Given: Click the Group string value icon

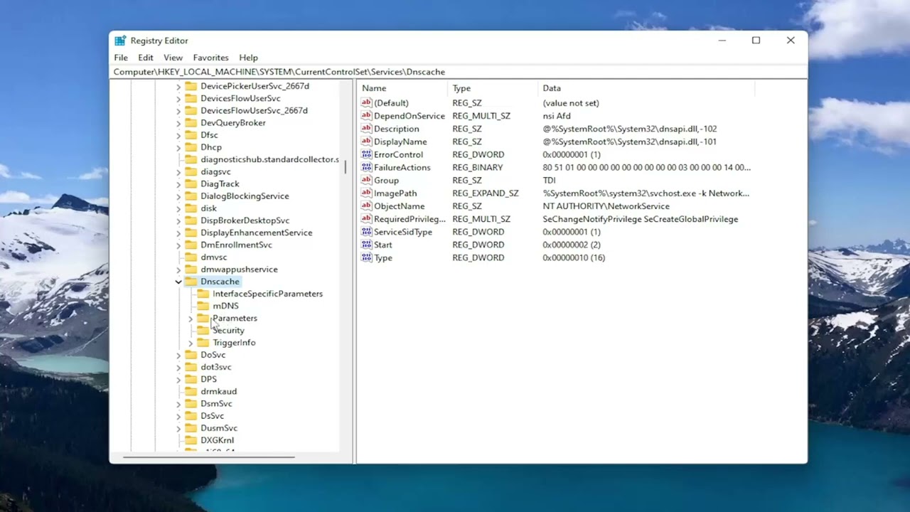Looking at the screenshot, I should click(366, 181).
